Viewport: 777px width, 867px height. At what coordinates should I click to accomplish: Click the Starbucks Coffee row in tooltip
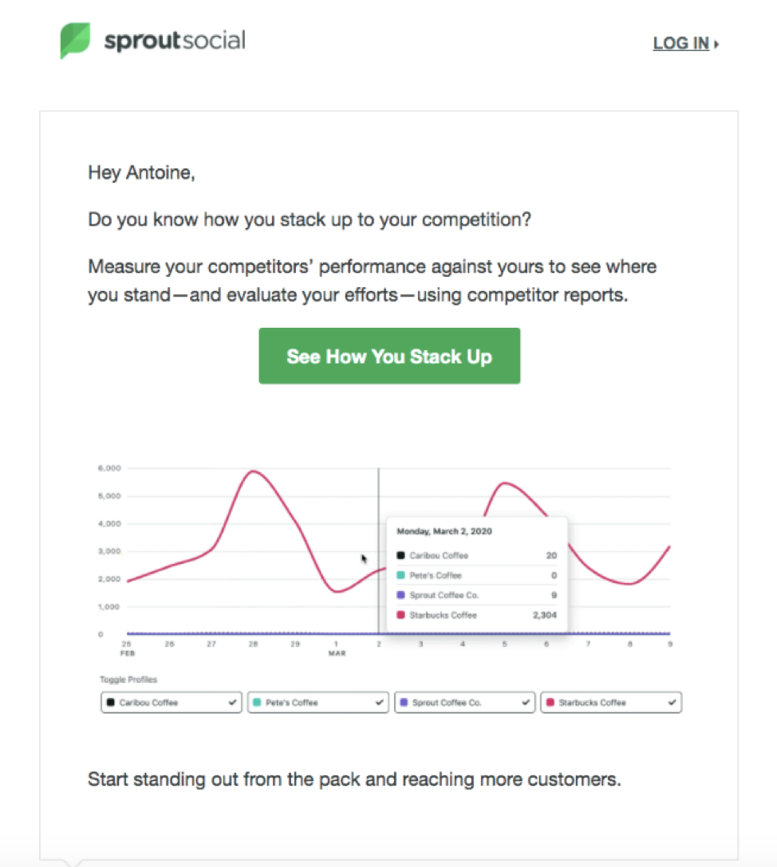pyautogui.click(x=477, y=615)
